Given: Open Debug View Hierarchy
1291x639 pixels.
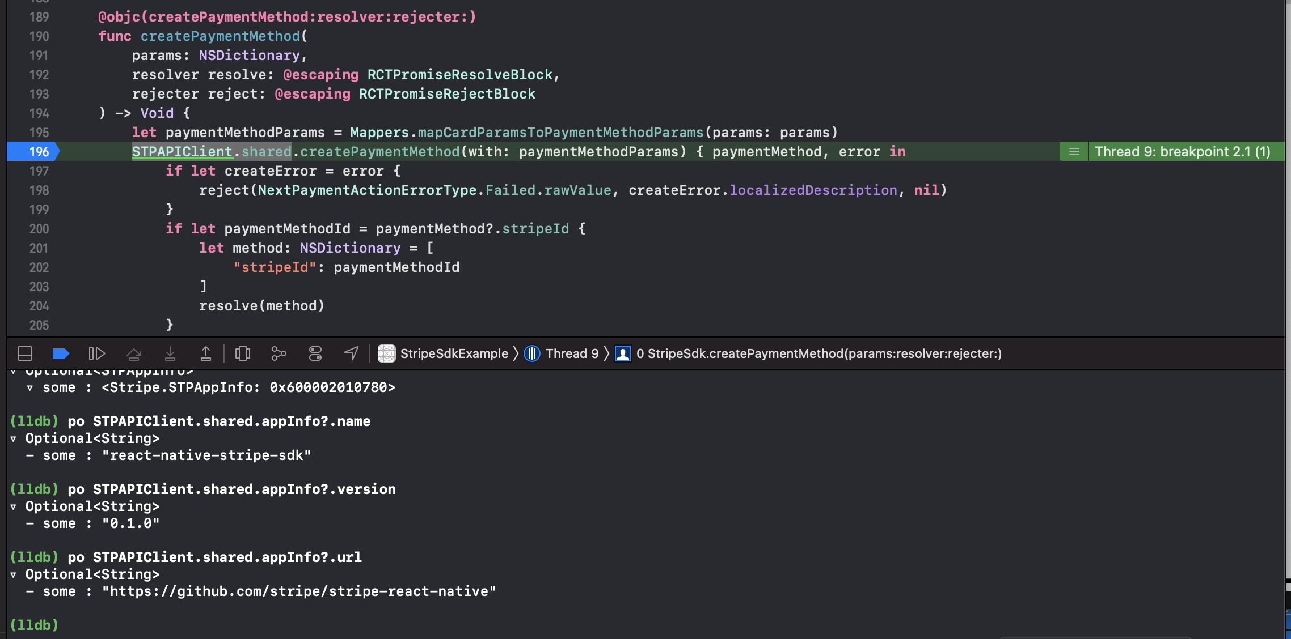Looking at the screenshot, I should click(x=243, y=353).
